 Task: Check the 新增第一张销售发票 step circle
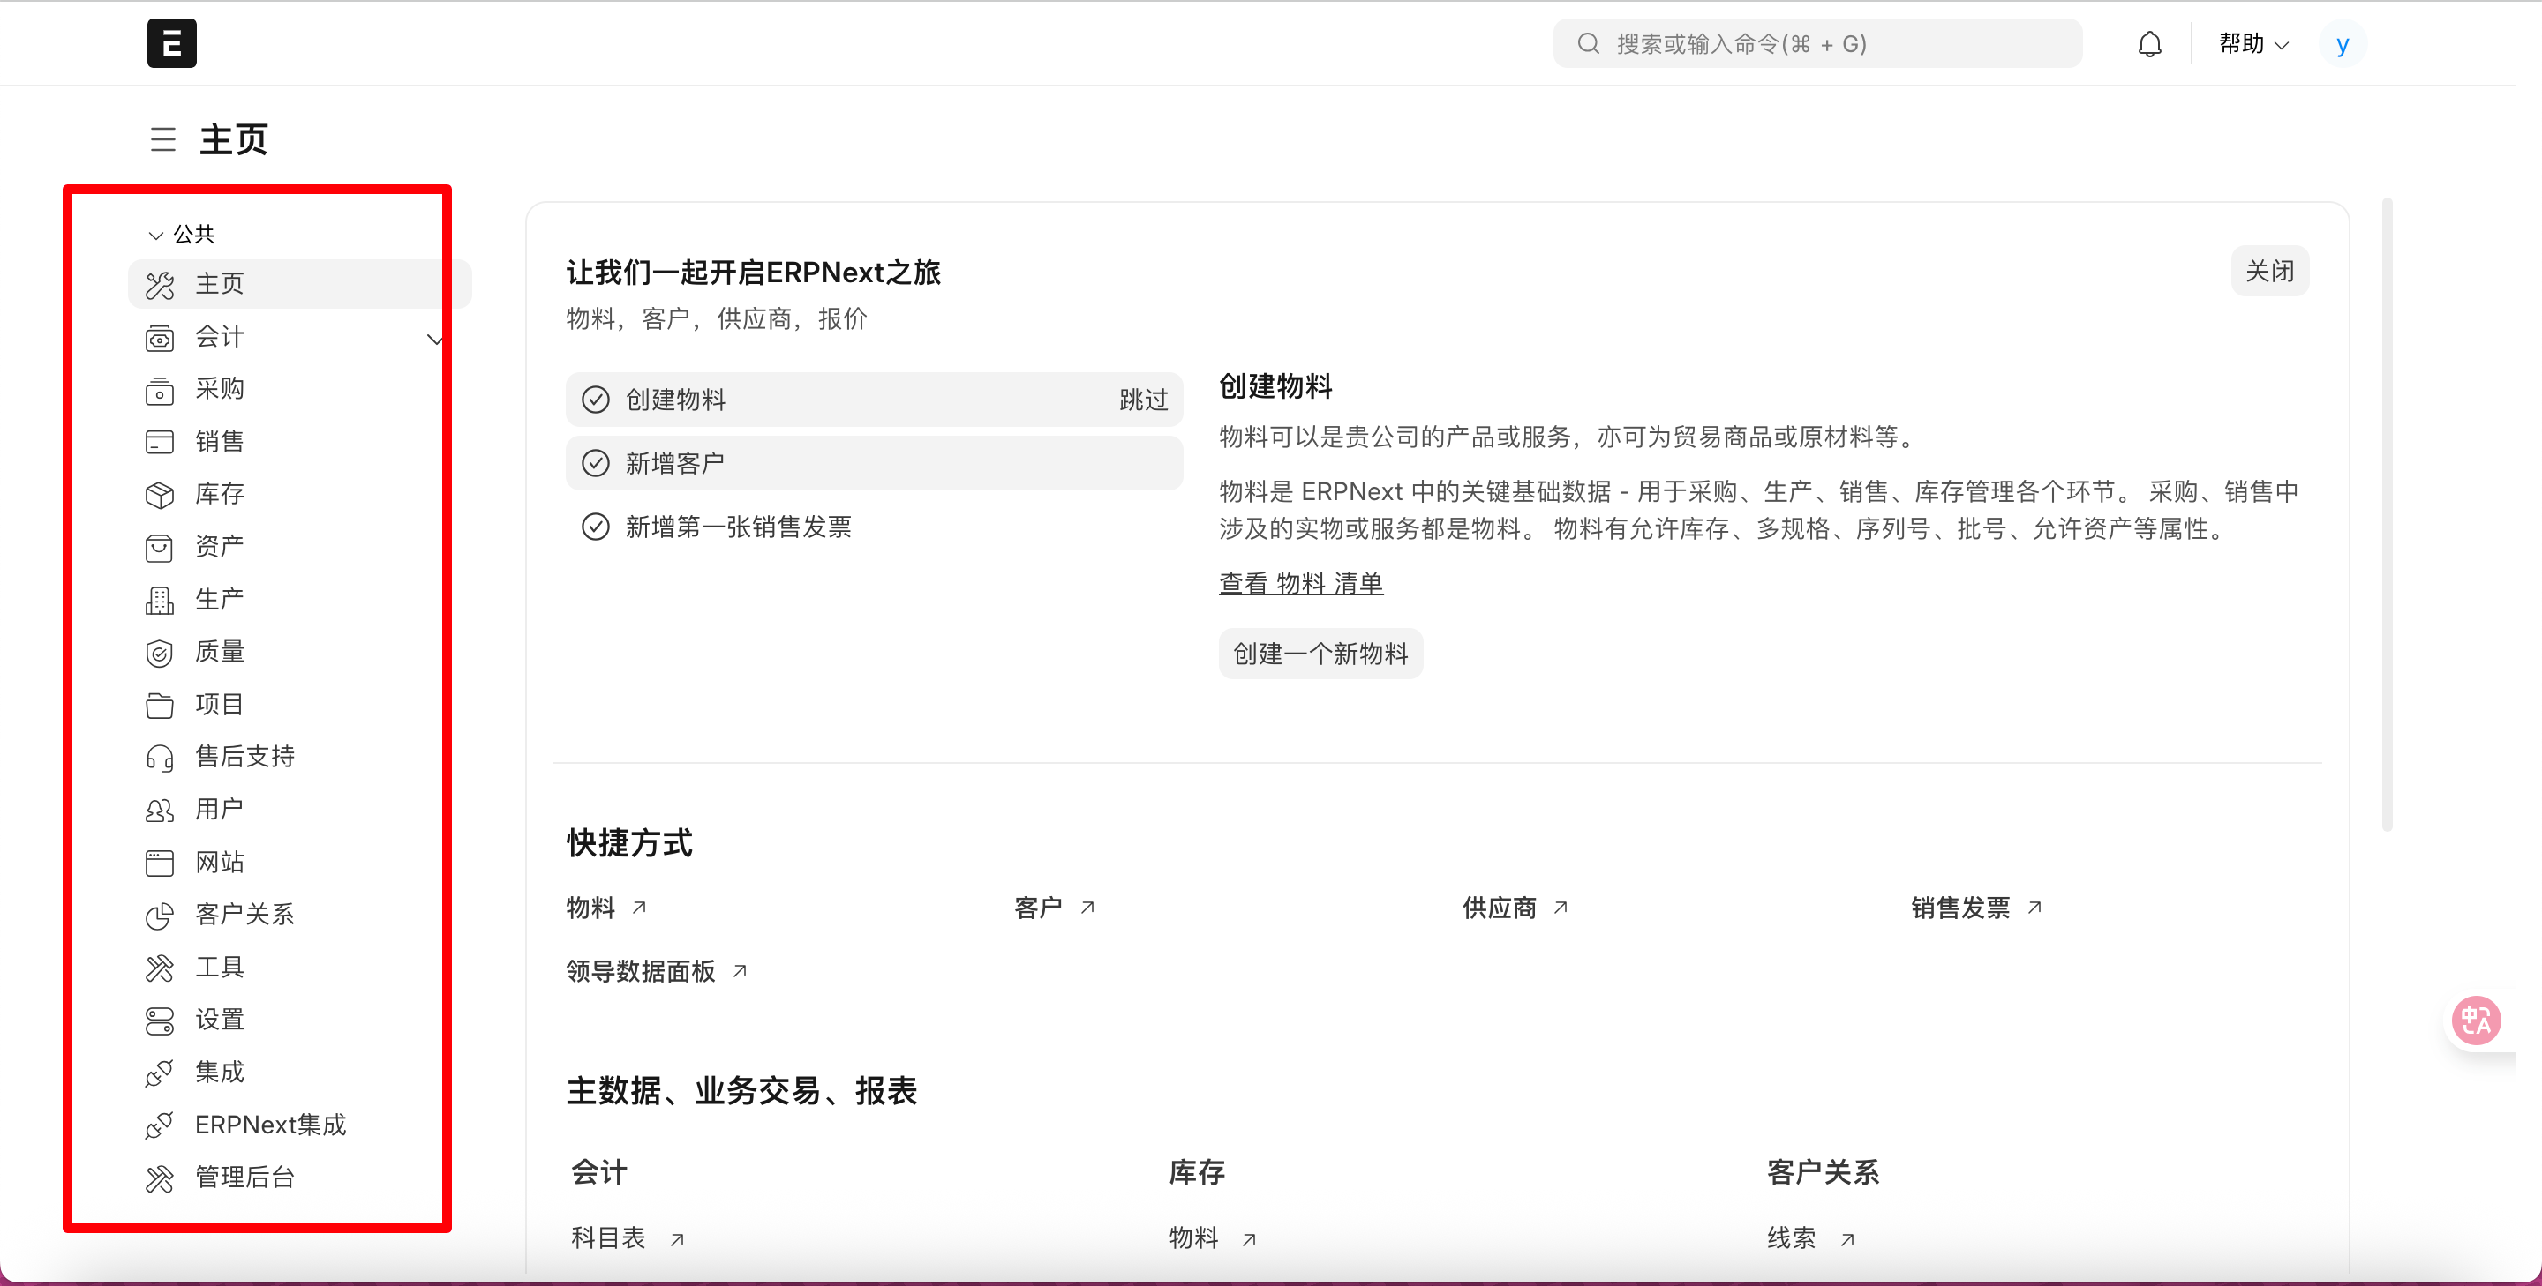coord(595,527)
